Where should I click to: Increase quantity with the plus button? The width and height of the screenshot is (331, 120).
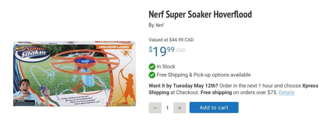pos(180,108)
